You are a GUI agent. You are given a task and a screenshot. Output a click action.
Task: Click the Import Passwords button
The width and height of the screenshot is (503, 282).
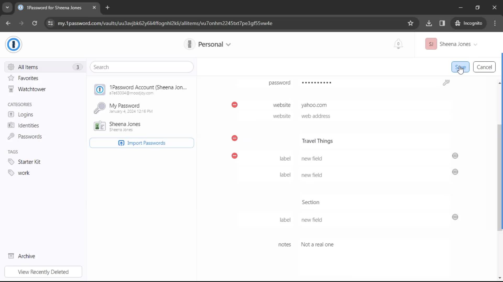coord(142,143)
